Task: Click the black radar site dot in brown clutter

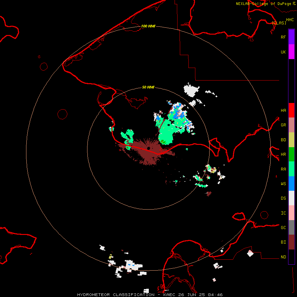Action: pyautogui.click(x=149, y=148)
